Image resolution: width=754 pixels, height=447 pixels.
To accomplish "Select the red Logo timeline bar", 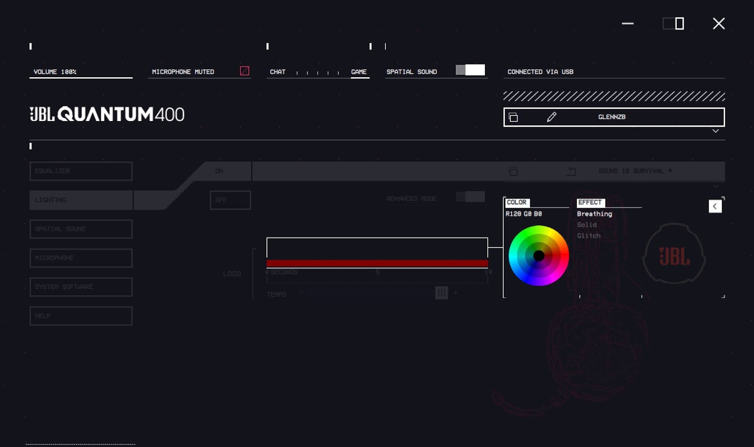I will (x=377, y=263).
